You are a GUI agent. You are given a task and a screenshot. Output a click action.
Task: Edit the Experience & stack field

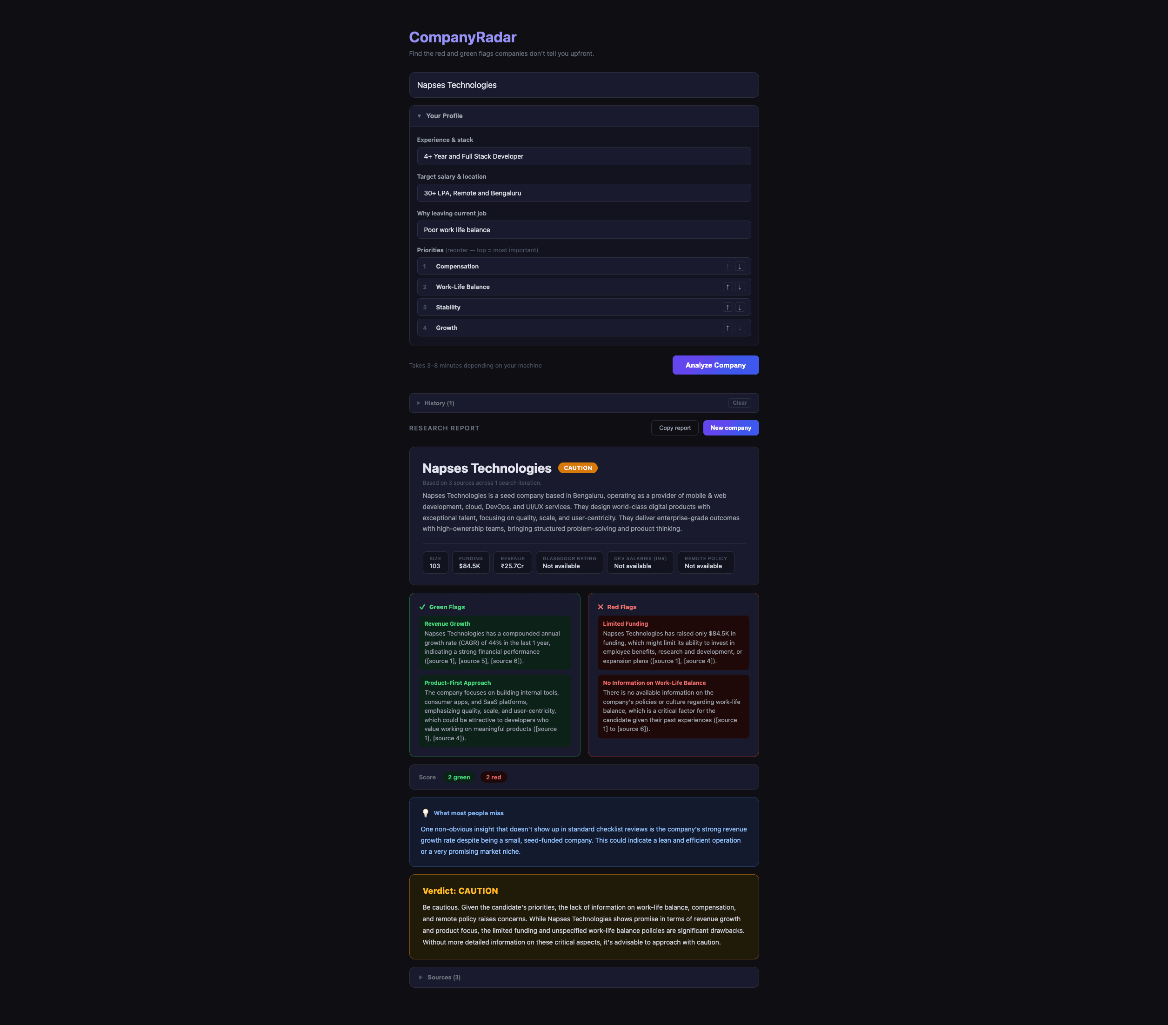tap(584, 157)
